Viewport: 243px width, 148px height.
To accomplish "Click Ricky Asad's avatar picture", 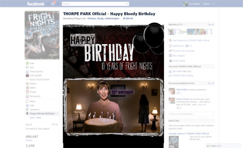I will point(172,101).
